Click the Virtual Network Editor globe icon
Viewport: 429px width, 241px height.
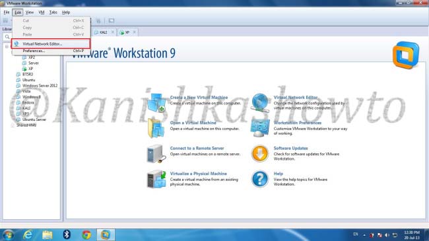tap(260, 102)
